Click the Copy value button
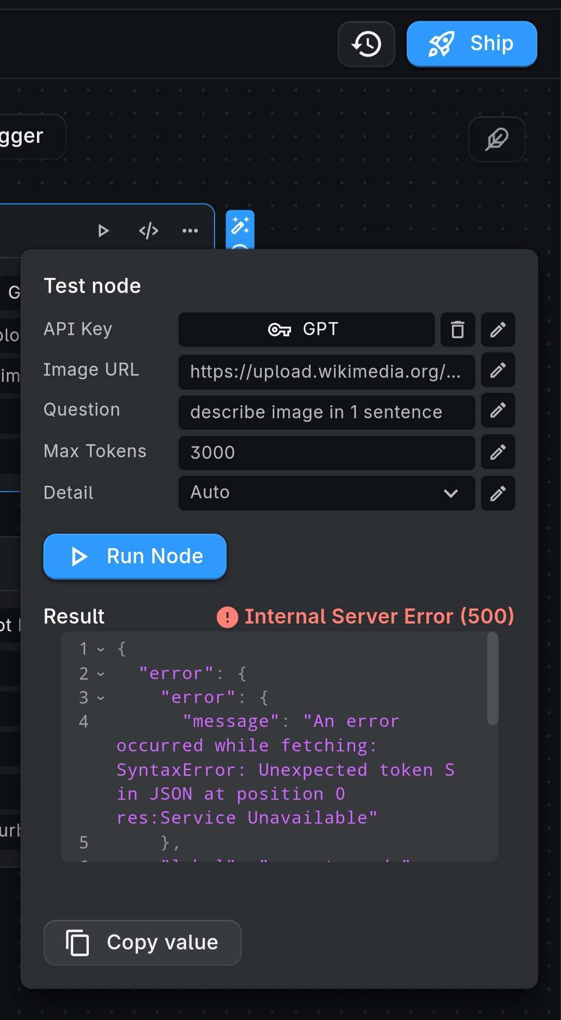Screen dimensions: 561x1020 [142, 942]
